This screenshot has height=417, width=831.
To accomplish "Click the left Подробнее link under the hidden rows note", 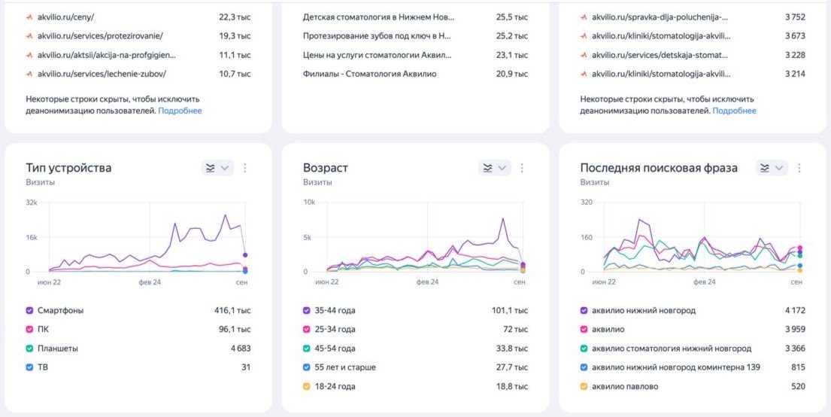I will 180,111.
